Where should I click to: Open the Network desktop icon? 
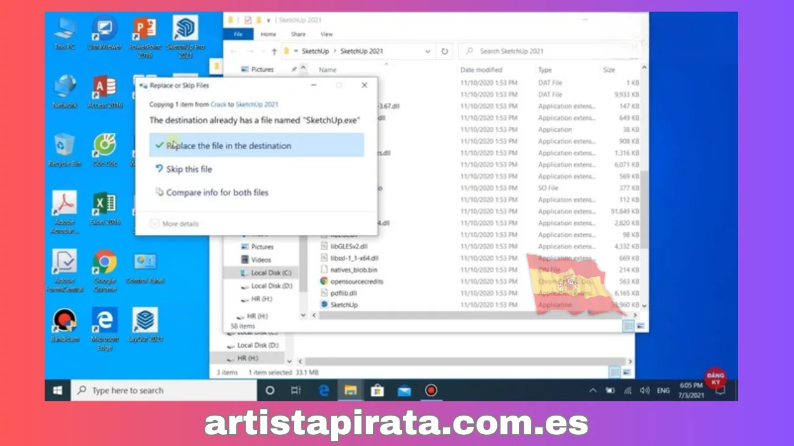point(65,92)
